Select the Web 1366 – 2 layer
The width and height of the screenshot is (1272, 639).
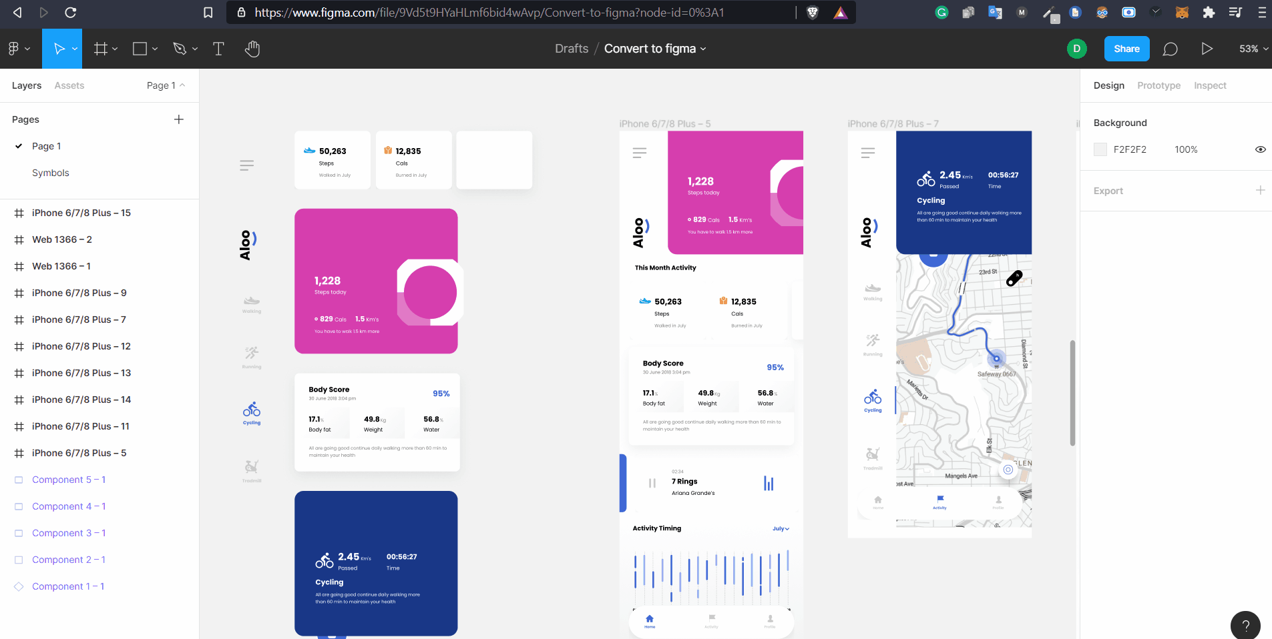tap(62, 239)
